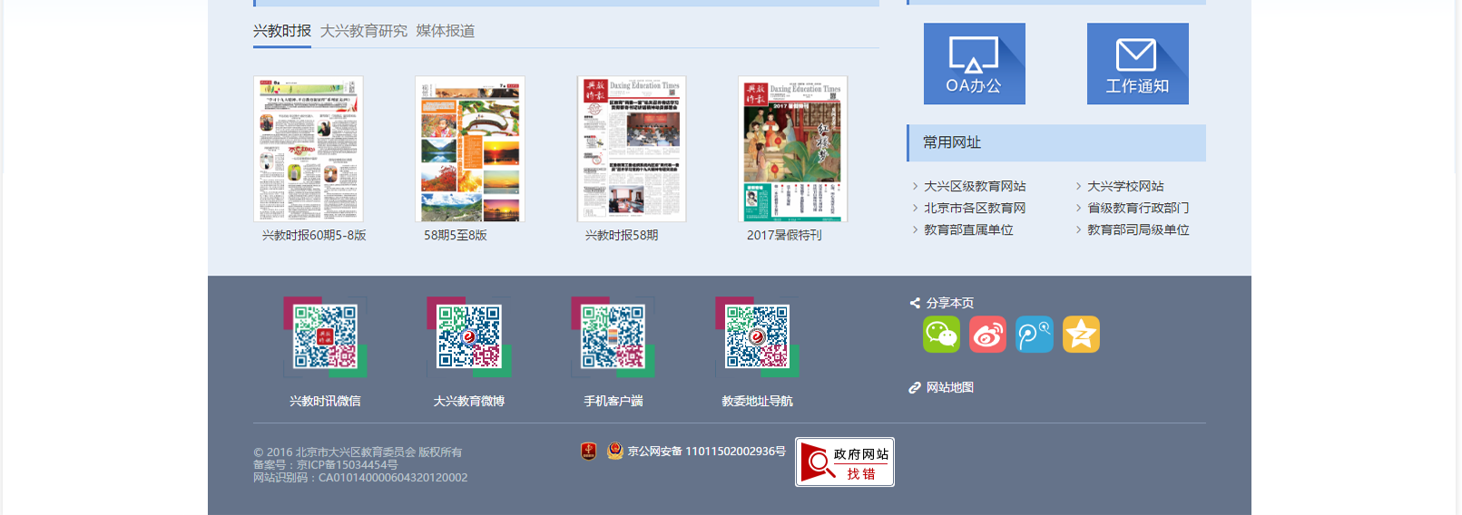Image resolution: width=1462 pixels, height=515 pixels.
Task: Click 兴教时报58期 caption text
Action: tap(622, 235)
